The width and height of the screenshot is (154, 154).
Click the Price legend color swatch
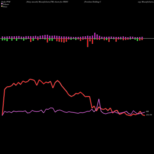click(x=2, y=6)
